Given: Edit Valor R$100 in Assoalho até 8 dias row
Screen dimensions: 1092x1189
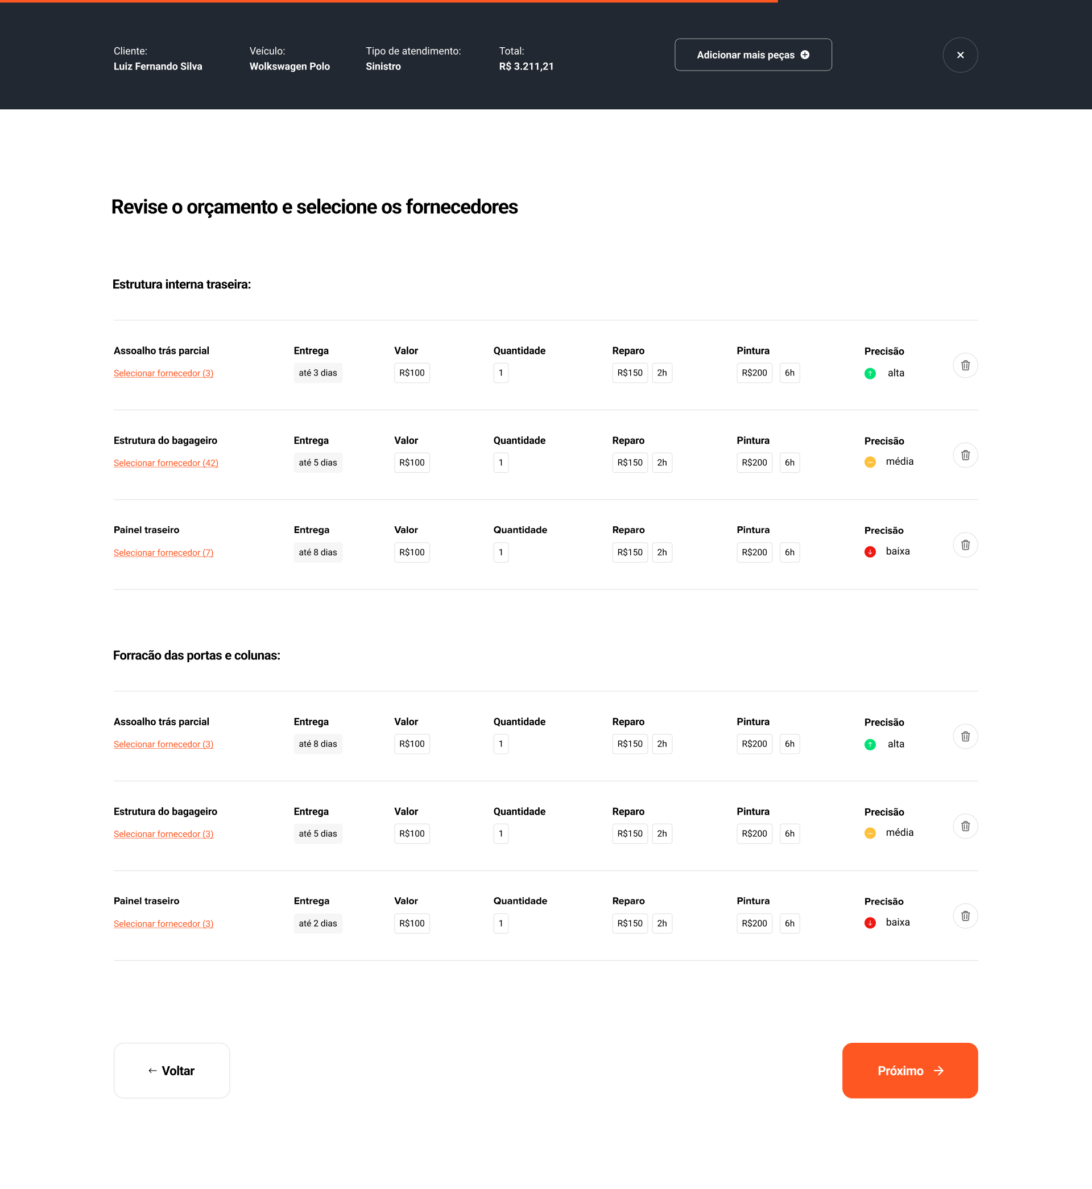Looking at the screenshot, I should pos(412,744).
